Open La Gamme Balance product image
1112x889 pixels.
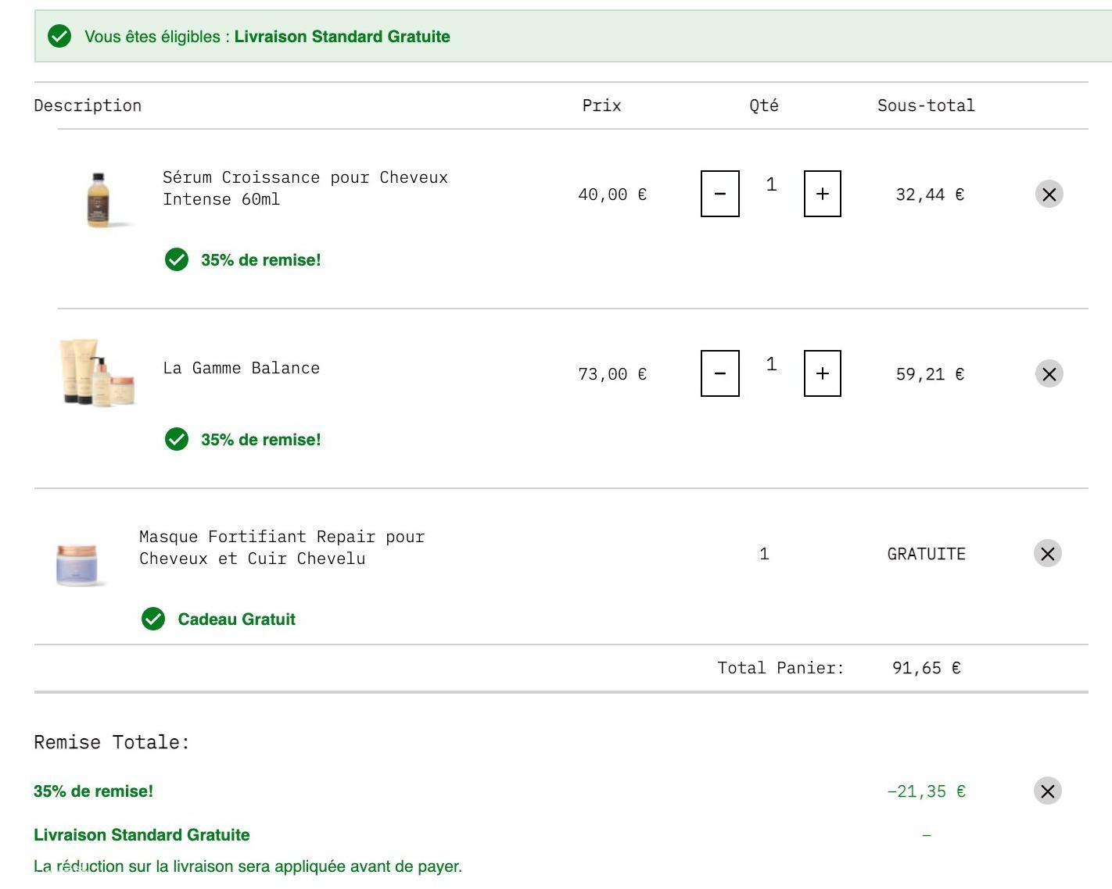(x=98, y=373)
